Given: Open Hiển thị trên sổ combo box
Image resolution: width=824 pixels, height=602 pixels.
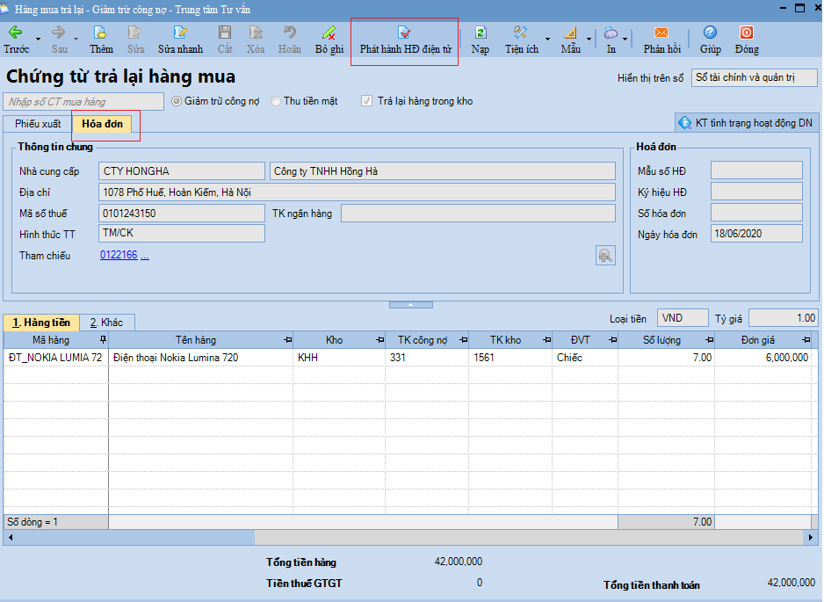Looking at the screenshot, I should click(x=754, y=78).
